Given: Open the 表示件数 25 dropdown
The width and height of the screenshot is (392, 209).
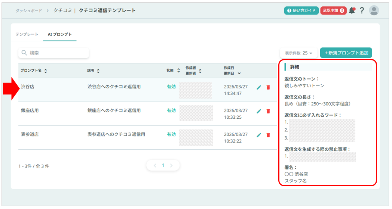Looking at the screenshot, I should tap(298, 53).
